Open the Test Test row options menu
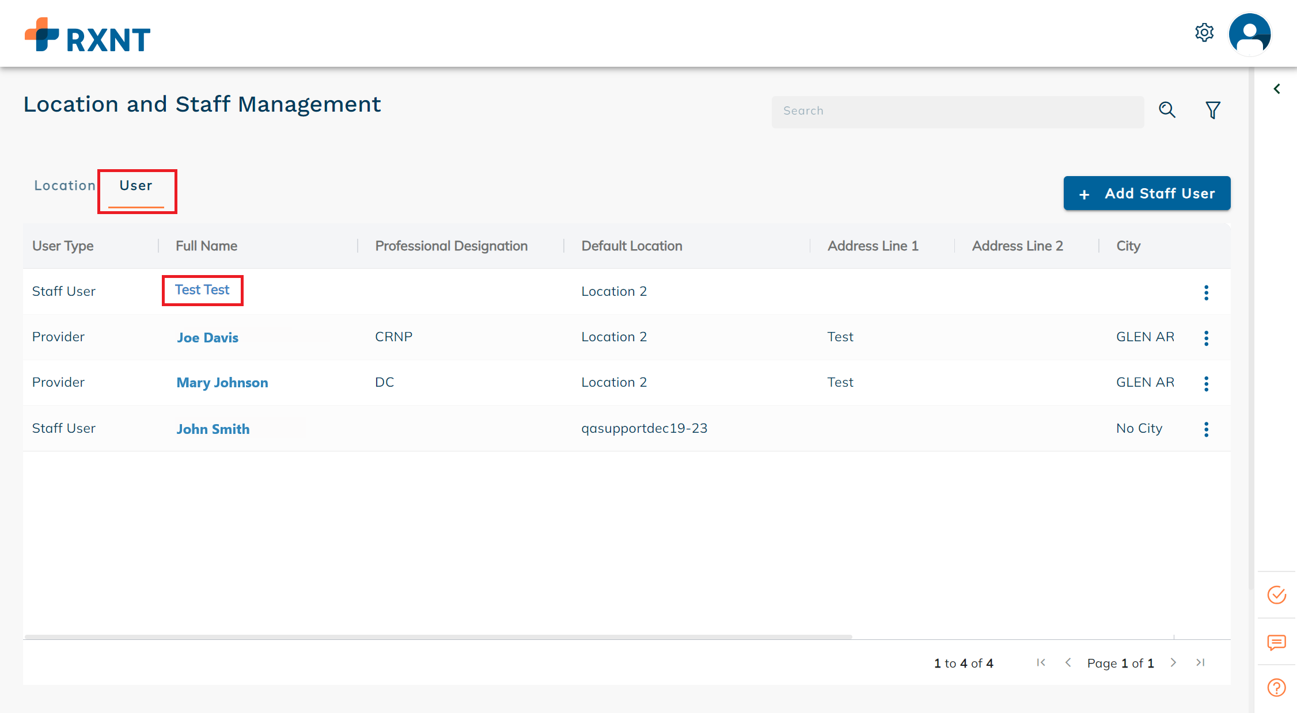Image resolution: width=1297 pixels, height=713 pixels. (1206, 292)
